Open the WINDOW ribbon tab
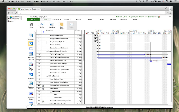Screen dimensions: 179x112 pyautogui.click(x=124, y=20)
